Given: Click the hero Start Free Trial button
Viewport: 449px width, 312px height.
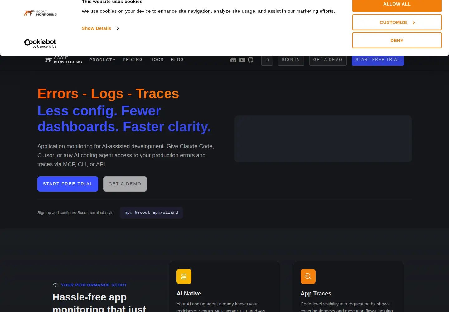Looking at the screenshot, I should click(x=68, y=184).
